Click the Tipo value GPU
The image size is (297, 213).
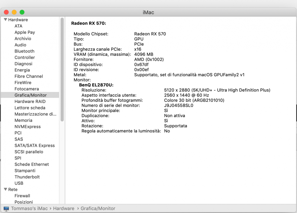tap(139, 39)
